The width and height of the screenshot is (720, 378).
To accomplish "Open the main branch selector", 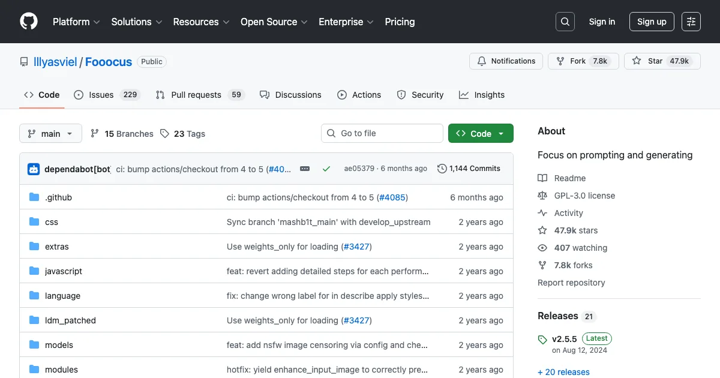I will 50,133.
